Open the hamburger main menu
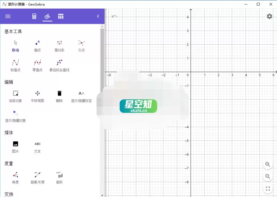Viewport: 277px width, 197px height. (8, 16)
